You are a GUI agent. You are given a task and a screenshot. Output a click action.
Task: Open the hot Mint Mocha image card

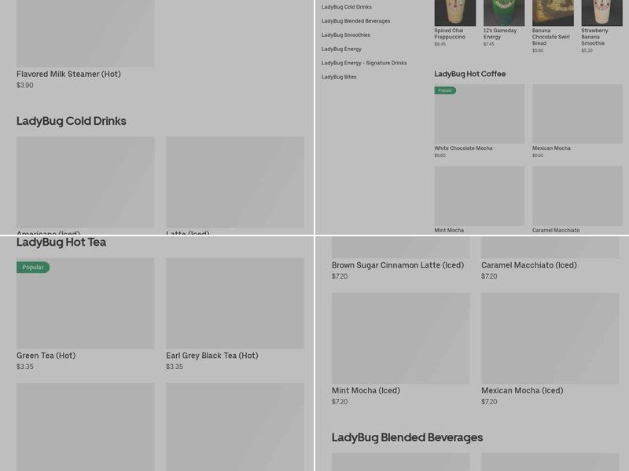pos(480,196)
